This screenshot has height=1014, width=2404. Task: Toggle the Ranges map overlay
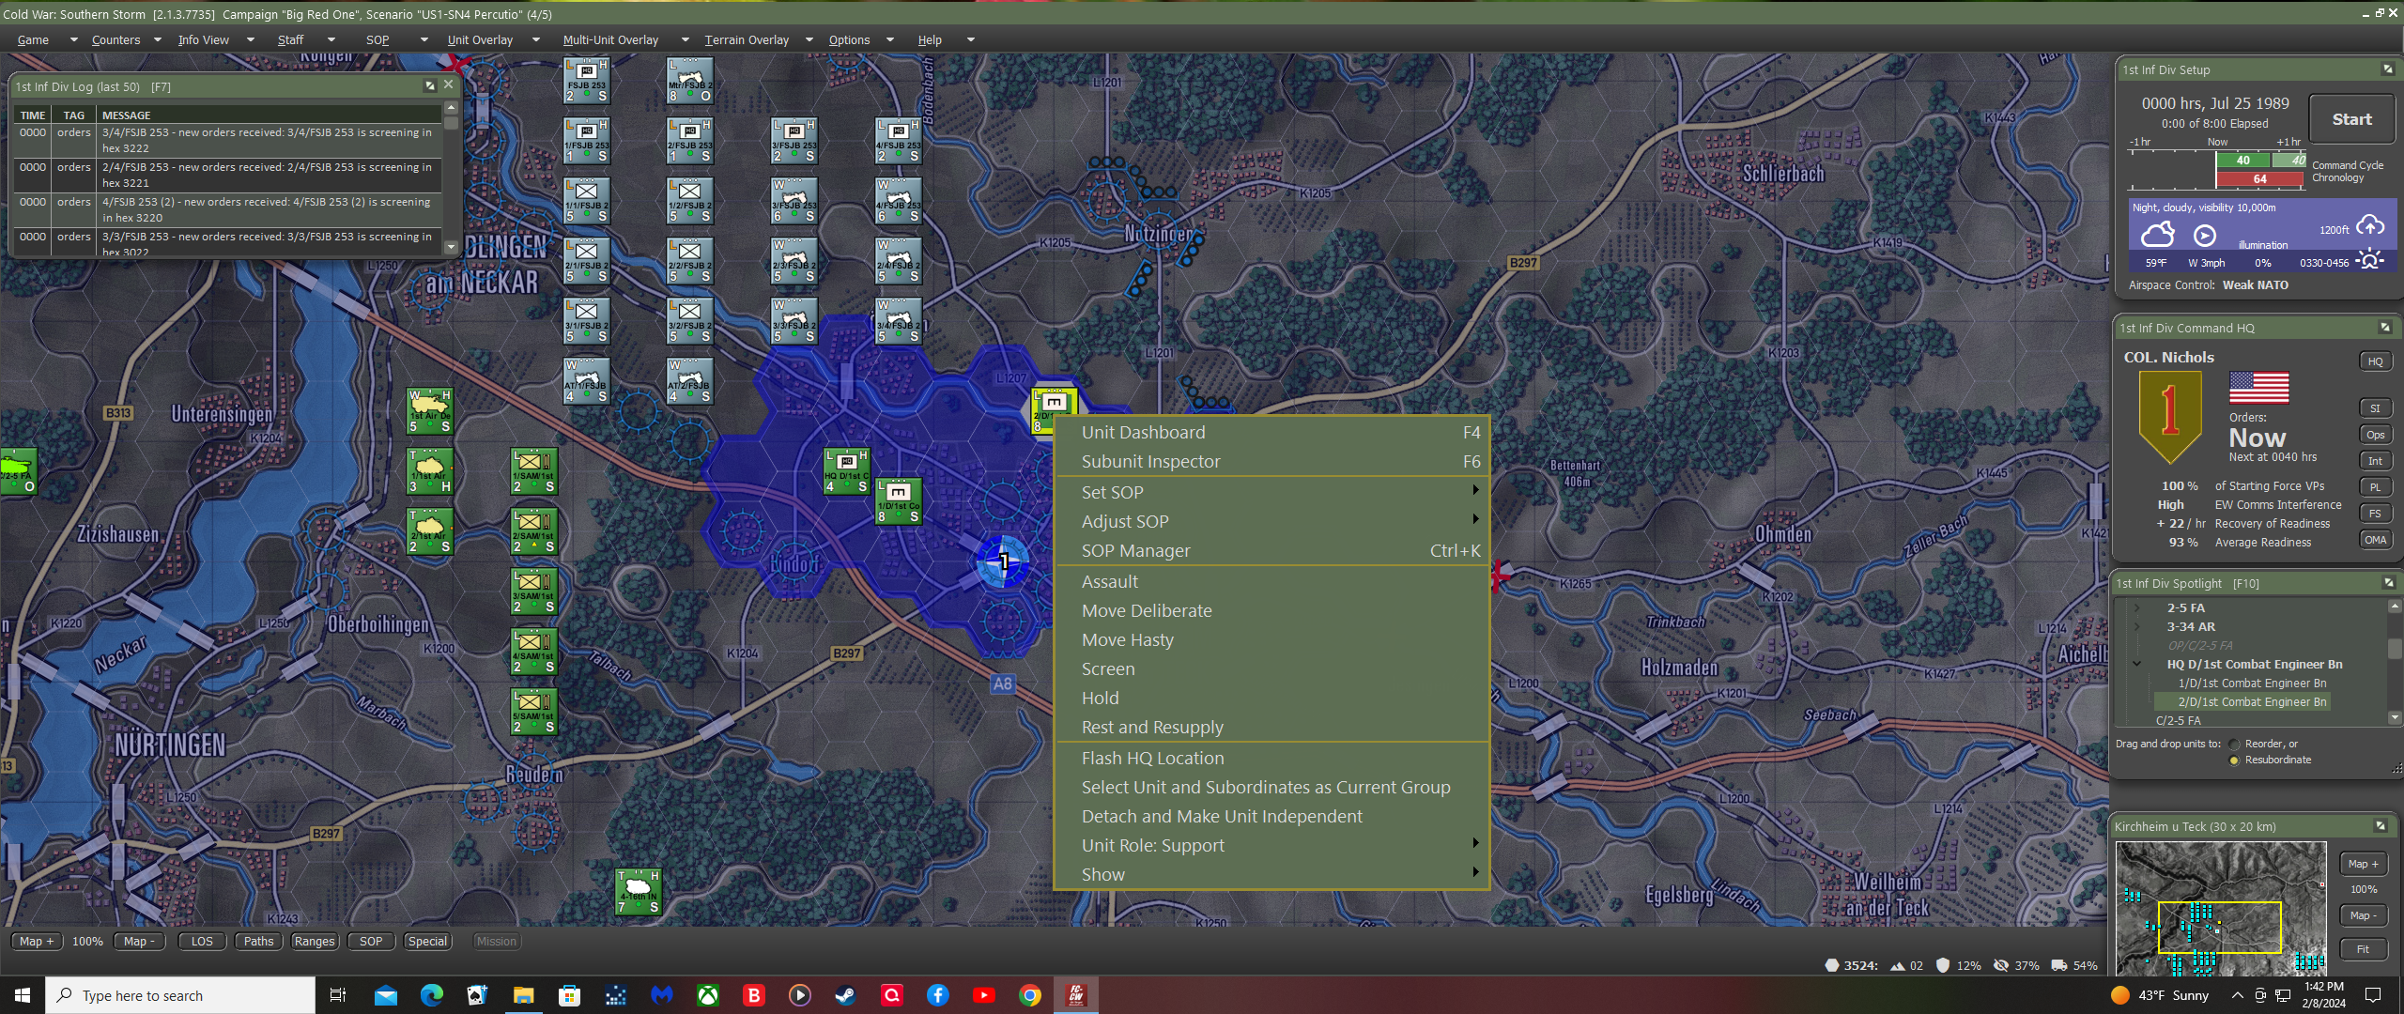tap(314, 941)
